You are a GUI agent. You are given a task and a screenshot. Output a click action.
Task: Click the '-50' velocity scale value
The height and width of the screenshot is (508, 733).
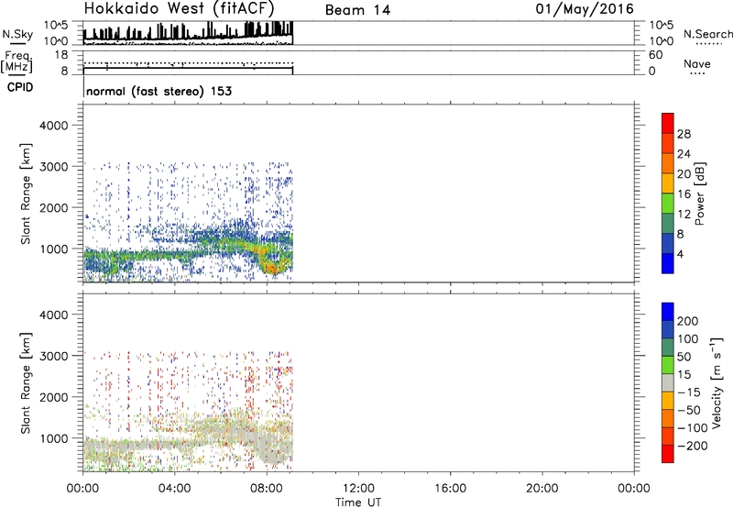689,410
